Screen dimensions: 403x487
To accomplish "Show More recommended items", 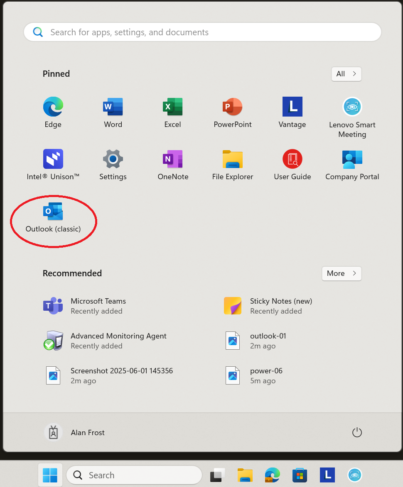I will pos(341,273).
